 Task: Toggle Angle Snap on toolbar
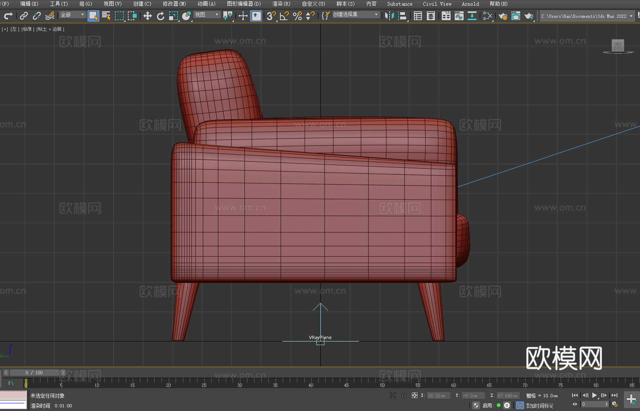pyautogui.click(x=284, y=16)
